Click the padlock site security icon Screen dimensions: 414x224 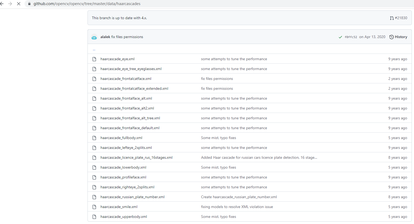tap(29, 4)
